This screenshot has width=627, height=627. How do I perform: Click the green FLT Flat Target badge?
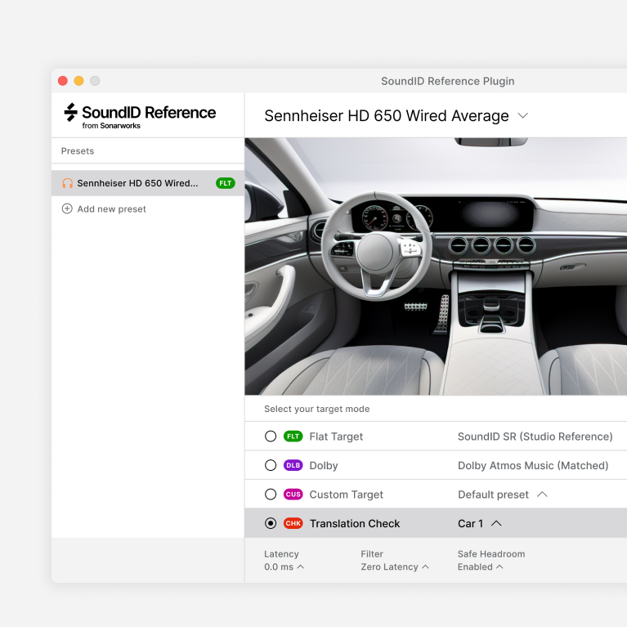[x=293, y=437]
